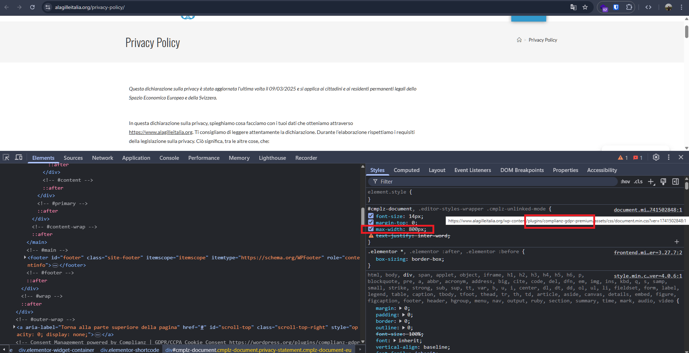
Task: Click the home icon in breadcrumb
Action: [519, 40]
